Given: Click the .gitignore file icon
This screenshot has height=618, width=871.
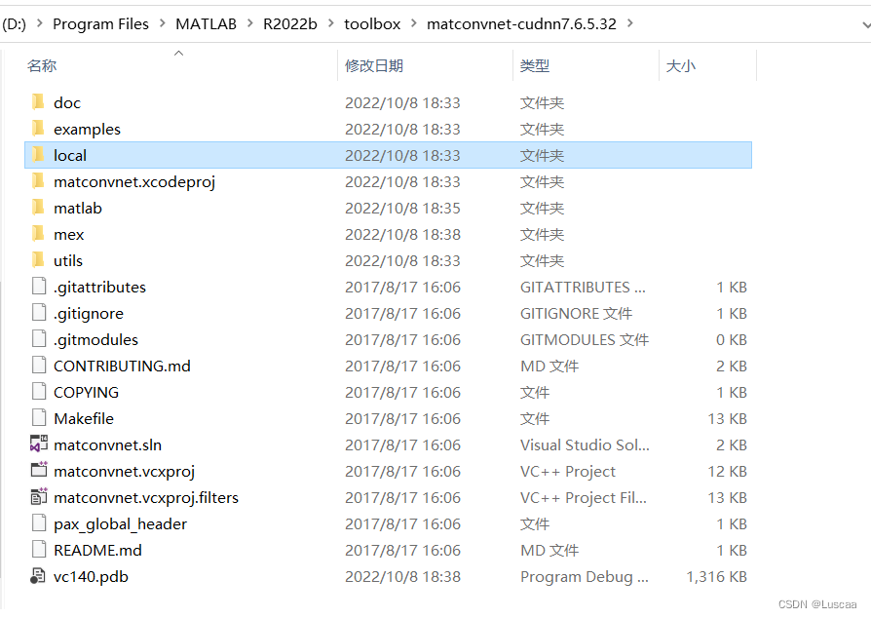Looking at the screenshot, I should pos(39,313).
